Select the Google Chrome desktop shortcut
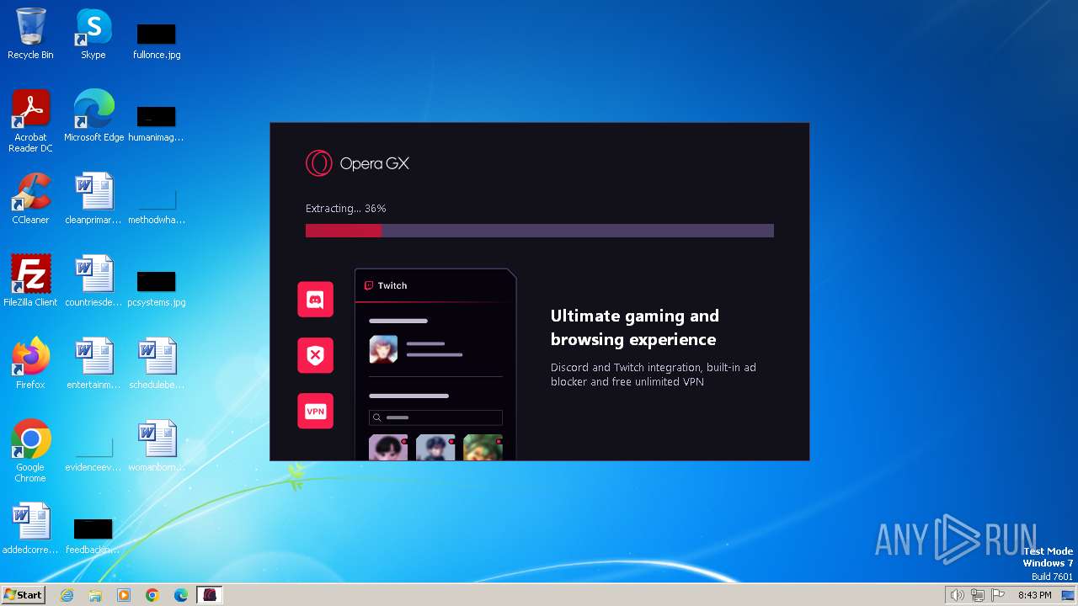This screenshot has height=606, width=1078. tap(30, 450)
